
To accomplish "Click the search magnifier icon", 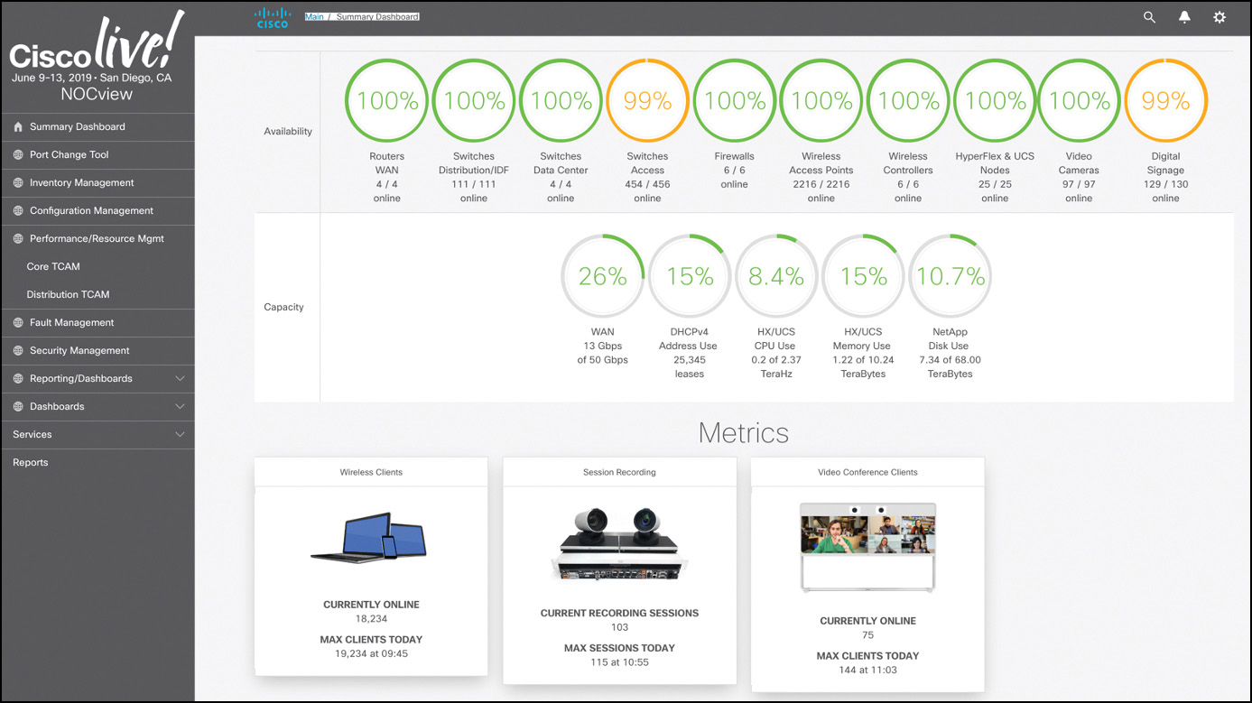I will click(x=1149, y=17).
